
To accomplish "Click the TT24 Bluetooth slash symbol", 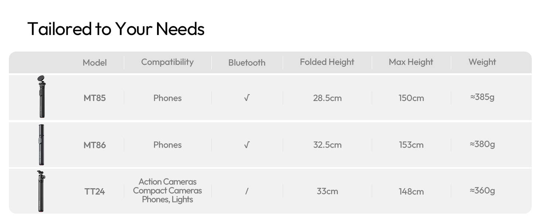I will coord(247,191).
